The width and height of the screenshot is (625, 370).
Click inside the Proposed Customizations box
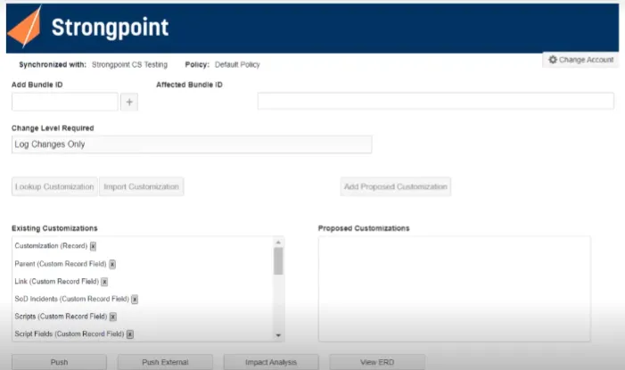point(455,289)
